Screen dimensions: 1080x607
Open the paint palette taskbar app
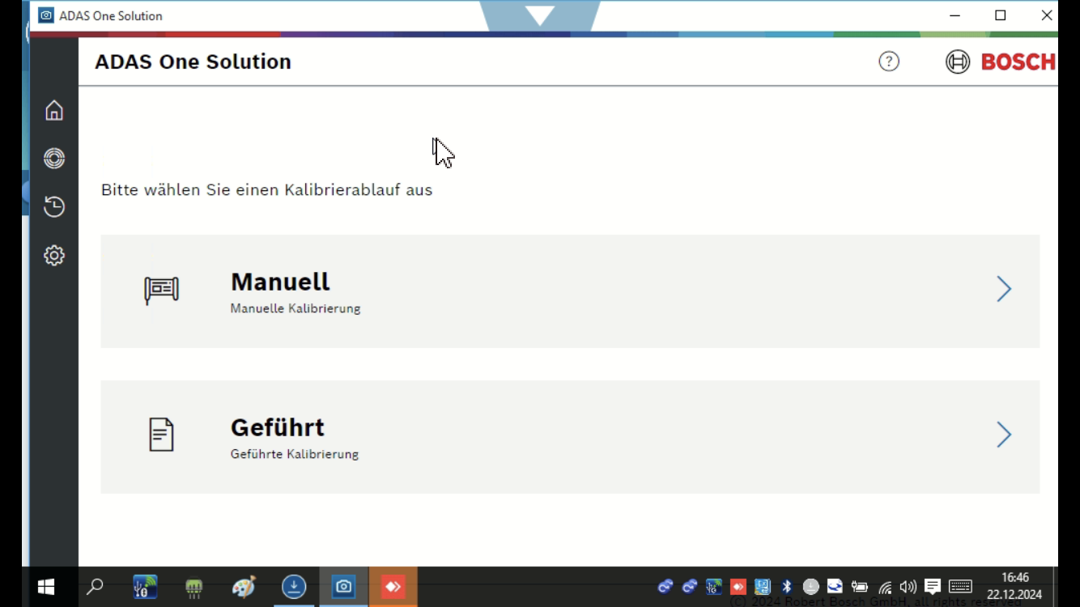point(244,587)
